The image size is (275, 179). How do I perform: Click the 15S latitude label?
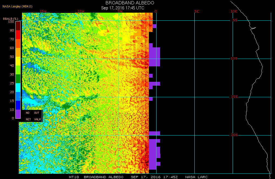(x=235, y=97)
